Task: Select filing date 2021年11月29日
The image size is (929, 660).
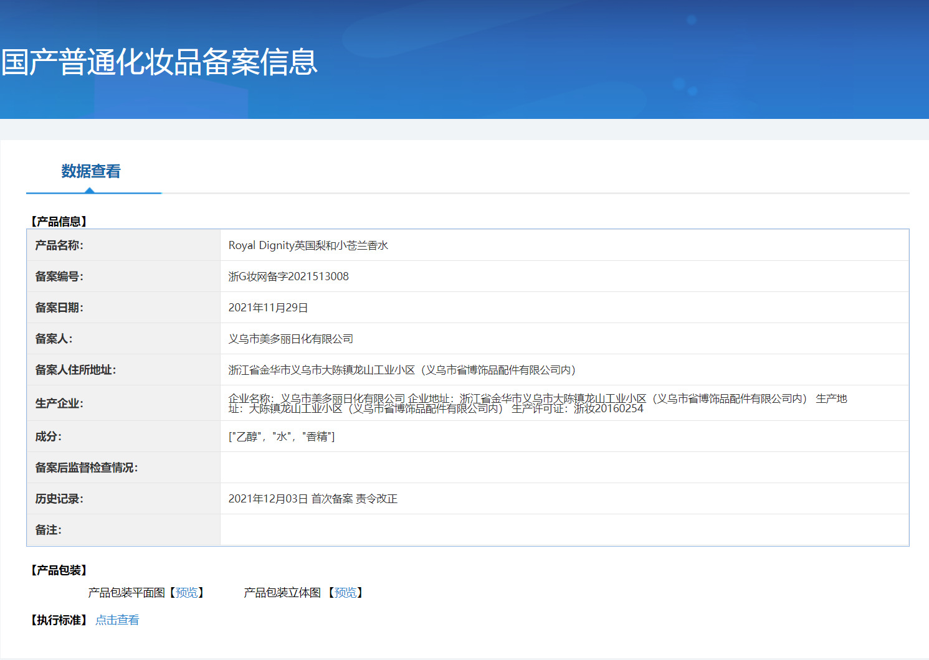Action: [268, 308]
